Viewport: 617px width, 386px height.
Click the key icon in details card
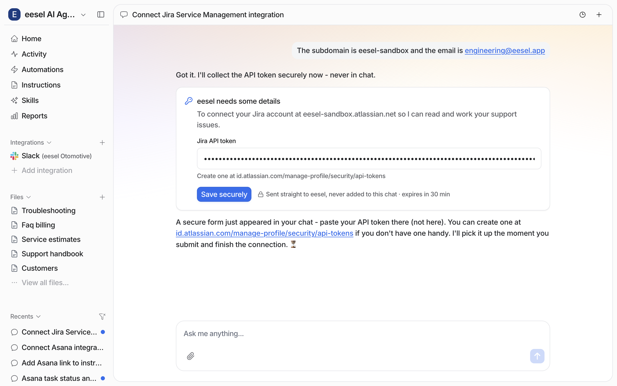pos(189,101)
